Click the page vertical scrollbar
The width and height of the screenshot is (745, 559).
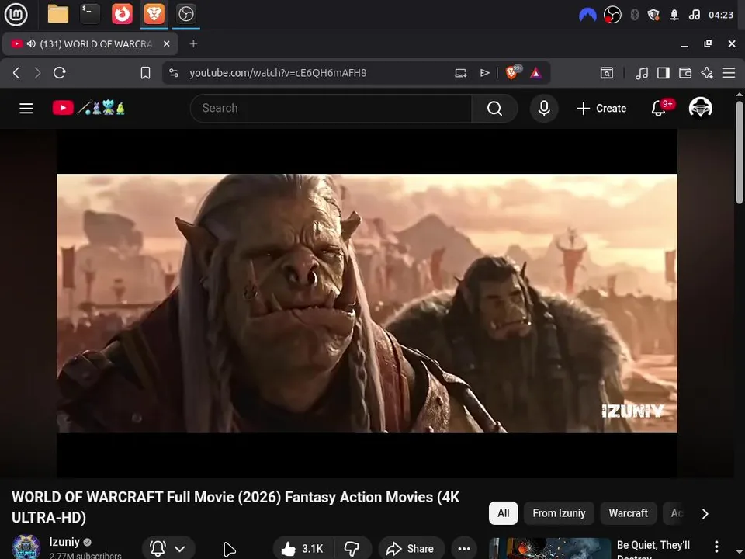point(739,152)
